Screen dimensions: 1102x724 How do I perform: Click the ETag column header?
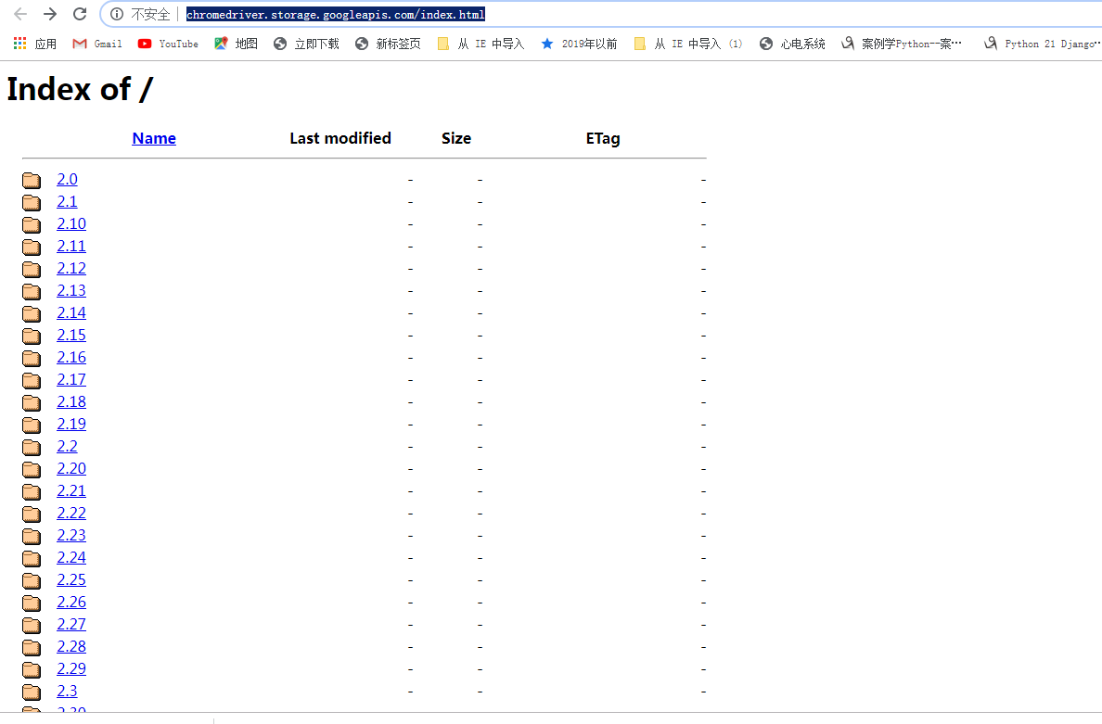(603, 138)
